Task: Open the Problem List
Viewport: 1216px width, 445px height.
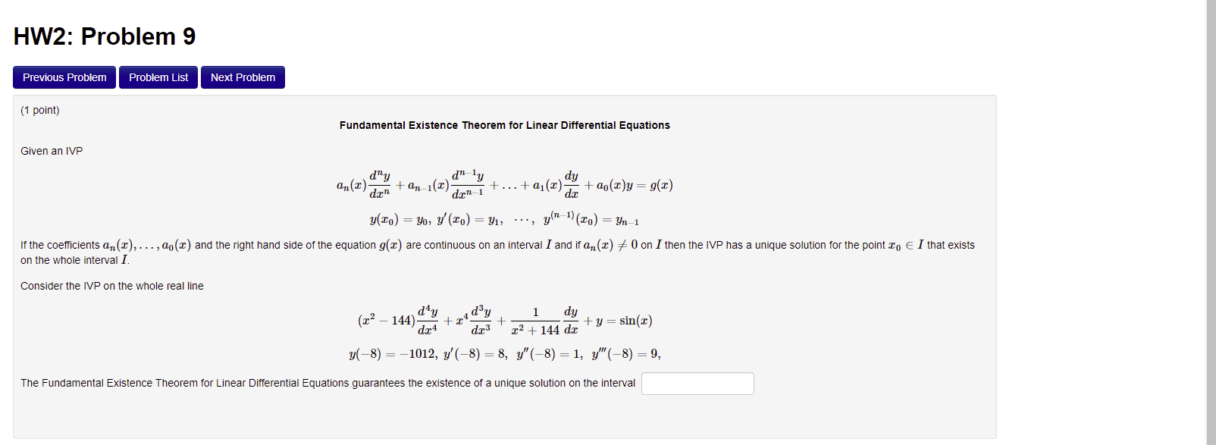Action: tap(158, 77)
